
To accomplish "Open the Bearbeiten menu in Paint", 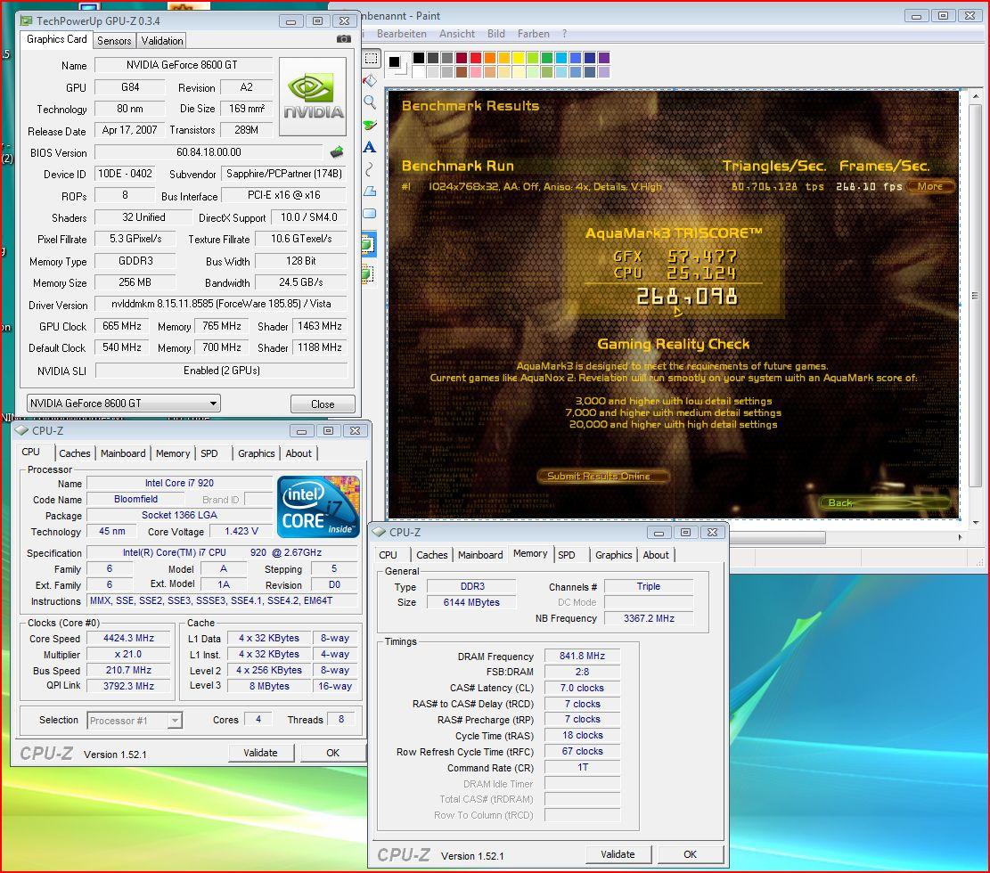I will tap(402, 34).
